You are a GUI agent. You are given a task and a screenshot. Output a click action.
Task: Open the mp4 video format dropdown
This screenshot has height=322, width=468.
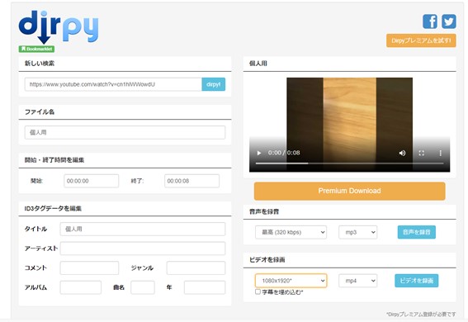click(357, 281)
